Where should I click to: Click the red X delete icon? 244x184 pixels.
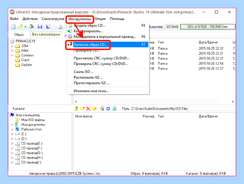click(88, 109)
